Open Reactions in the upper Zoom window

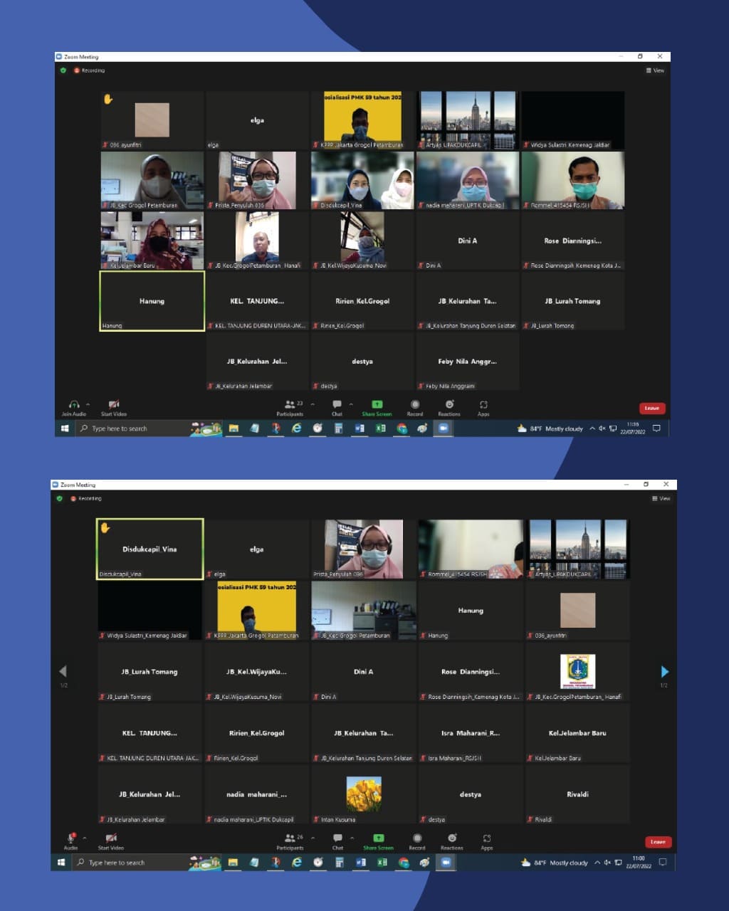(449, 405)
